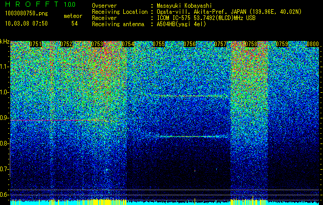Click the 0800 time marker
This screenshot has height=205, width=323.
313,44
